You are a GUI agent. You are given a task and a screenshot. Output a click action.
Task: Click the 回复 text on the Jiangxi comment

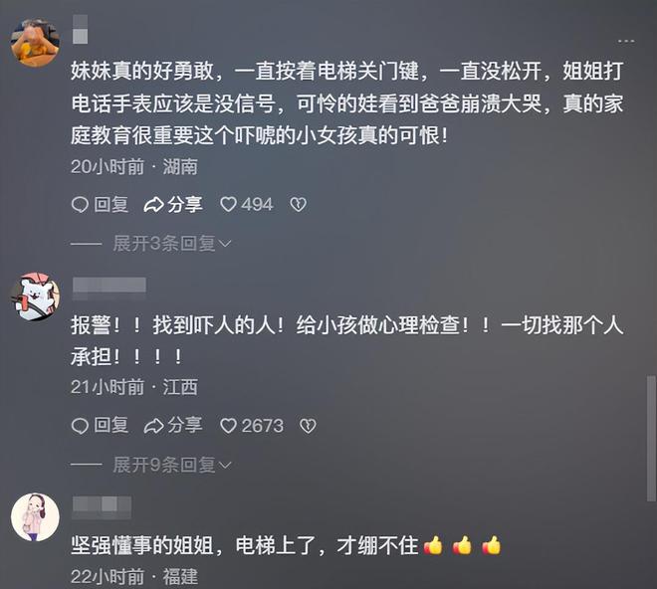(111, 425)
